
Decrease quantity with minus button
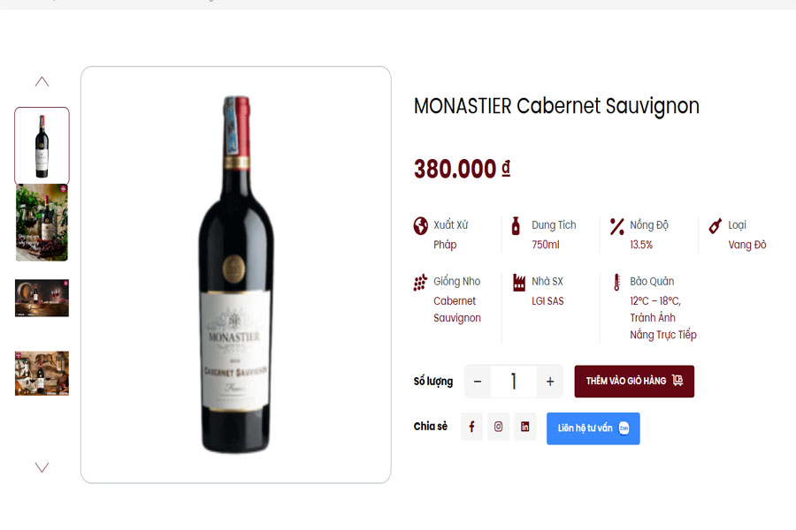[x=478, y=382]
